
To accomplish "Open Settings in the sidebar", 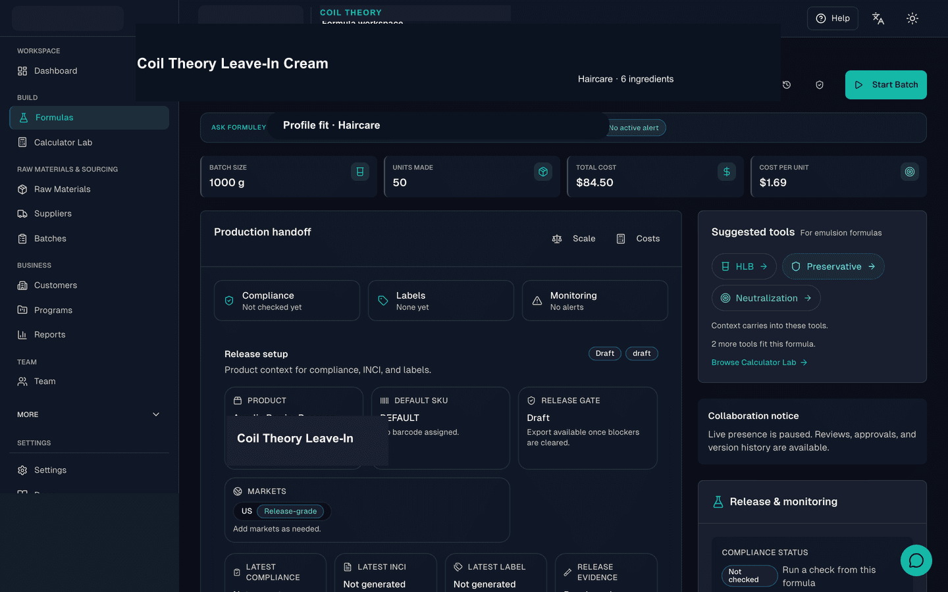I will click(x=89, y=470).
